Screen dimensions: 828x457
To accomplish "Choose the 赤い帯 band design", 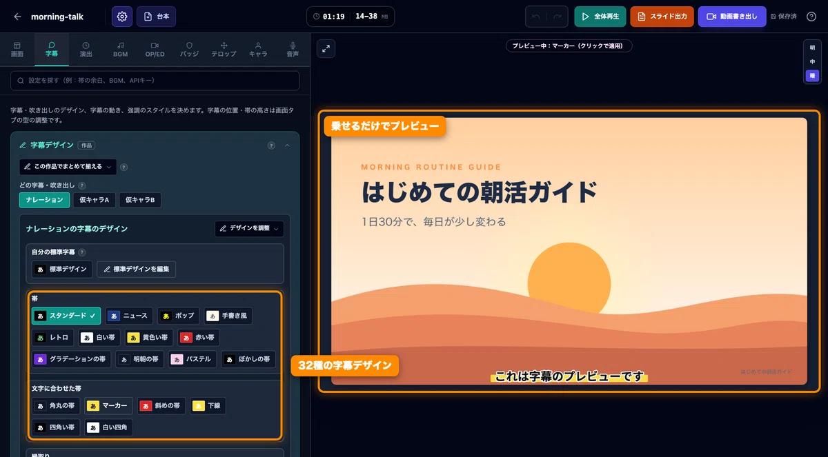I will (198, 338).
